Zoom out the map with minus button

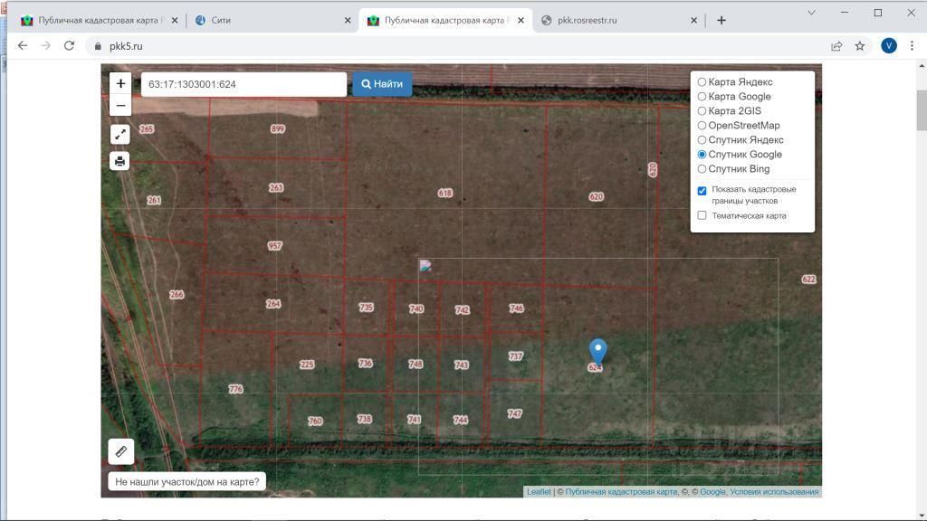coord(120,106)
